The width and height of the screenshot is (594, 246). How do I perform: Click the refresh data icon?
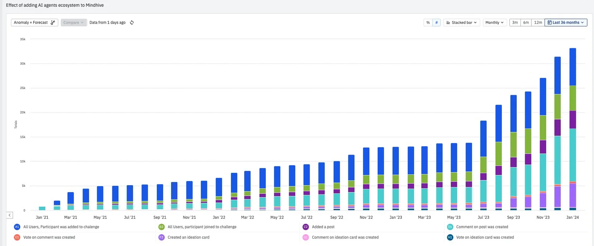point(132,22)
